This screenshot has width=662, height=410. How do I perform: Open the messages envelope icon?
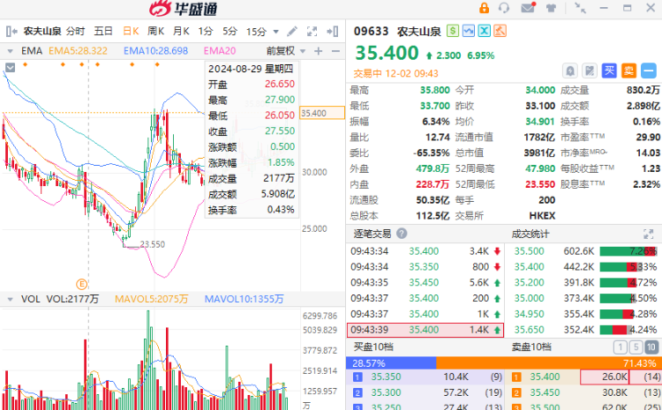pyautogui.click(x=528, y=8)
